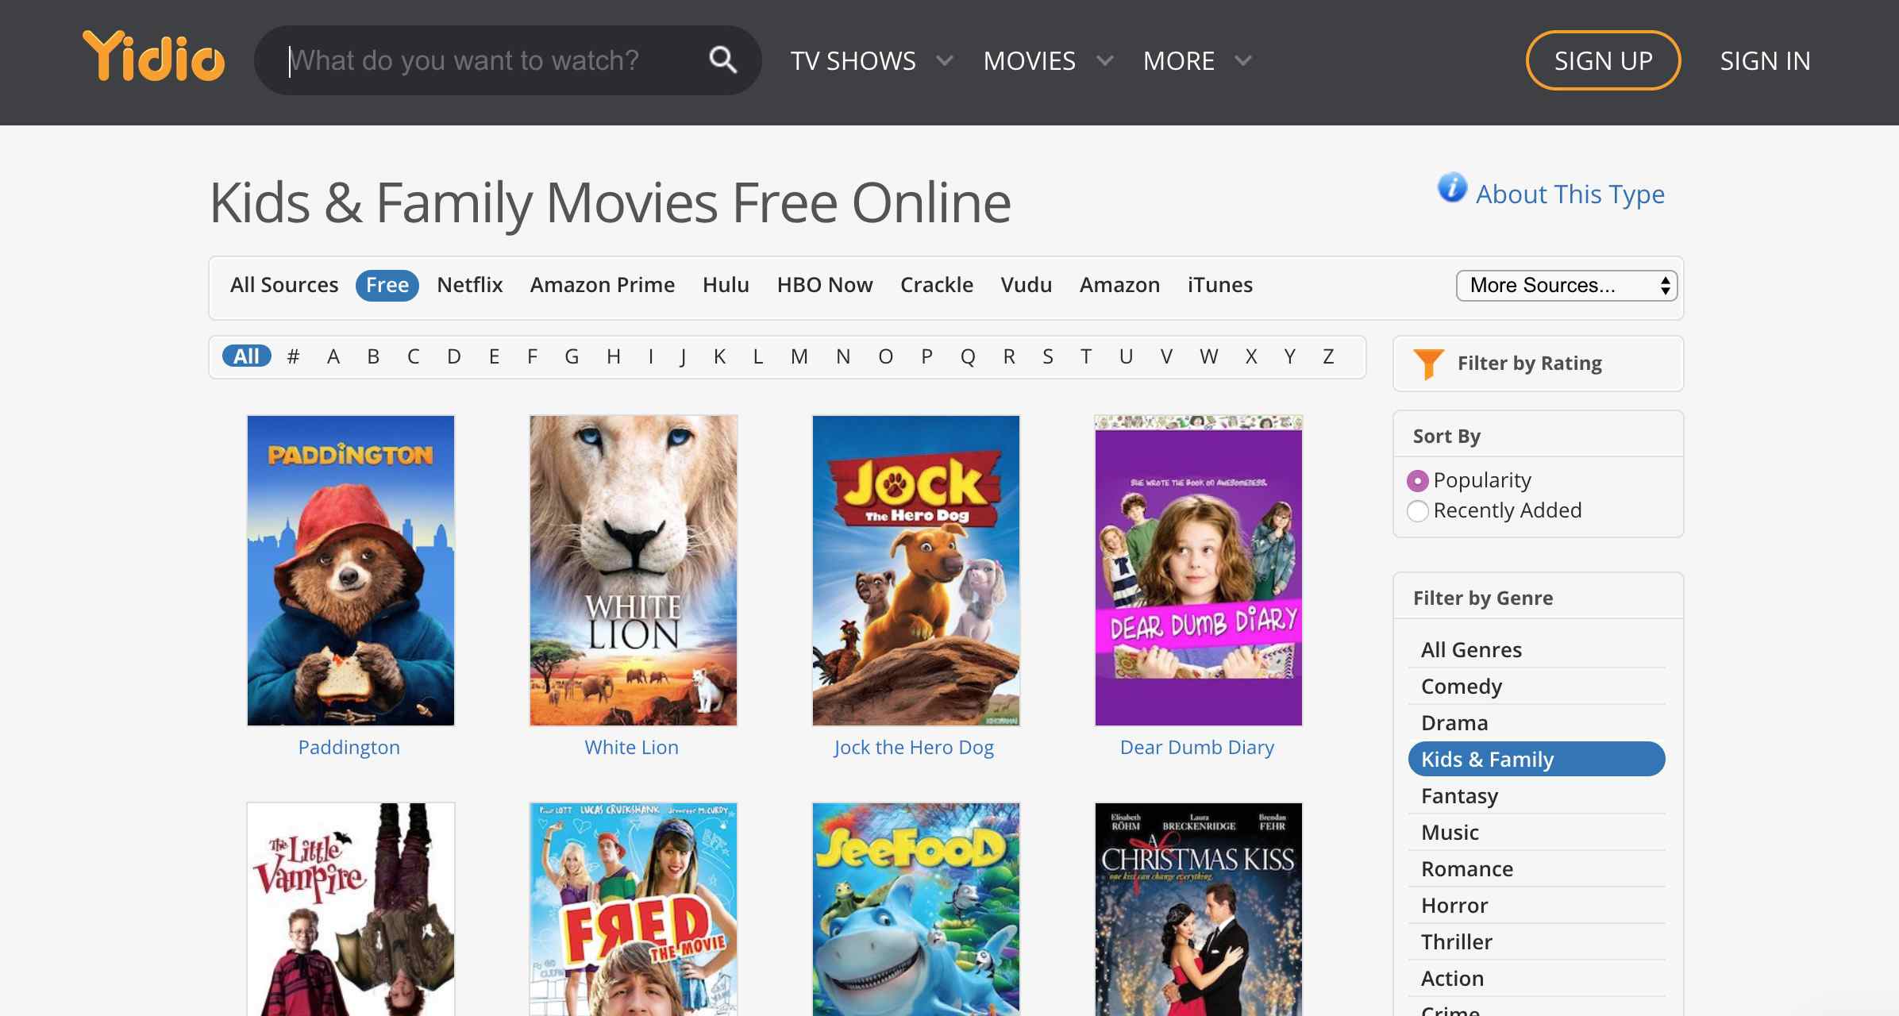Select the Netflix source tab
The image size is (1899, 1016).
[470, 285]
